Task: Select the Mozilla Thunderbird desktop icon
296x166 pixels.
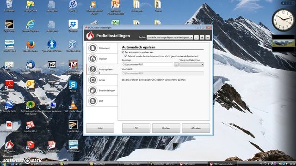Action: [x=31, y=66]
